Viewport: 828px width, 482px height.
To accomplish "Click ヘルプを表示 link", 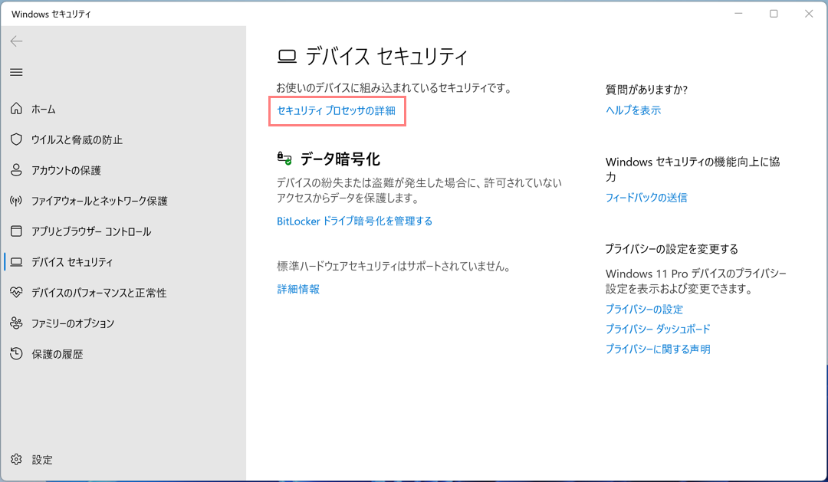I will click(x=632, y=110).
